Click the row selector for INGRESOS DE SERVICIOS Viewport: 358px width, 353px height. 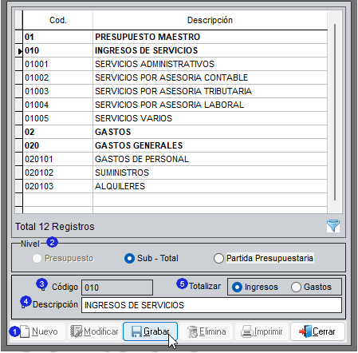(x=19, y=50)
